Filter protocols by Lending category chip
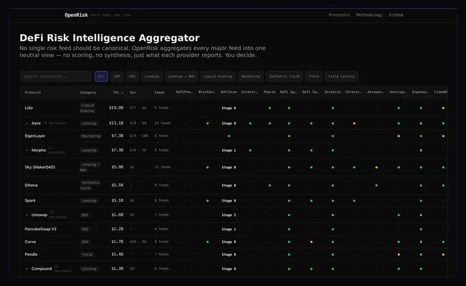Image resolution: width=466 pixels, height=286 pixels. point(152,76)
